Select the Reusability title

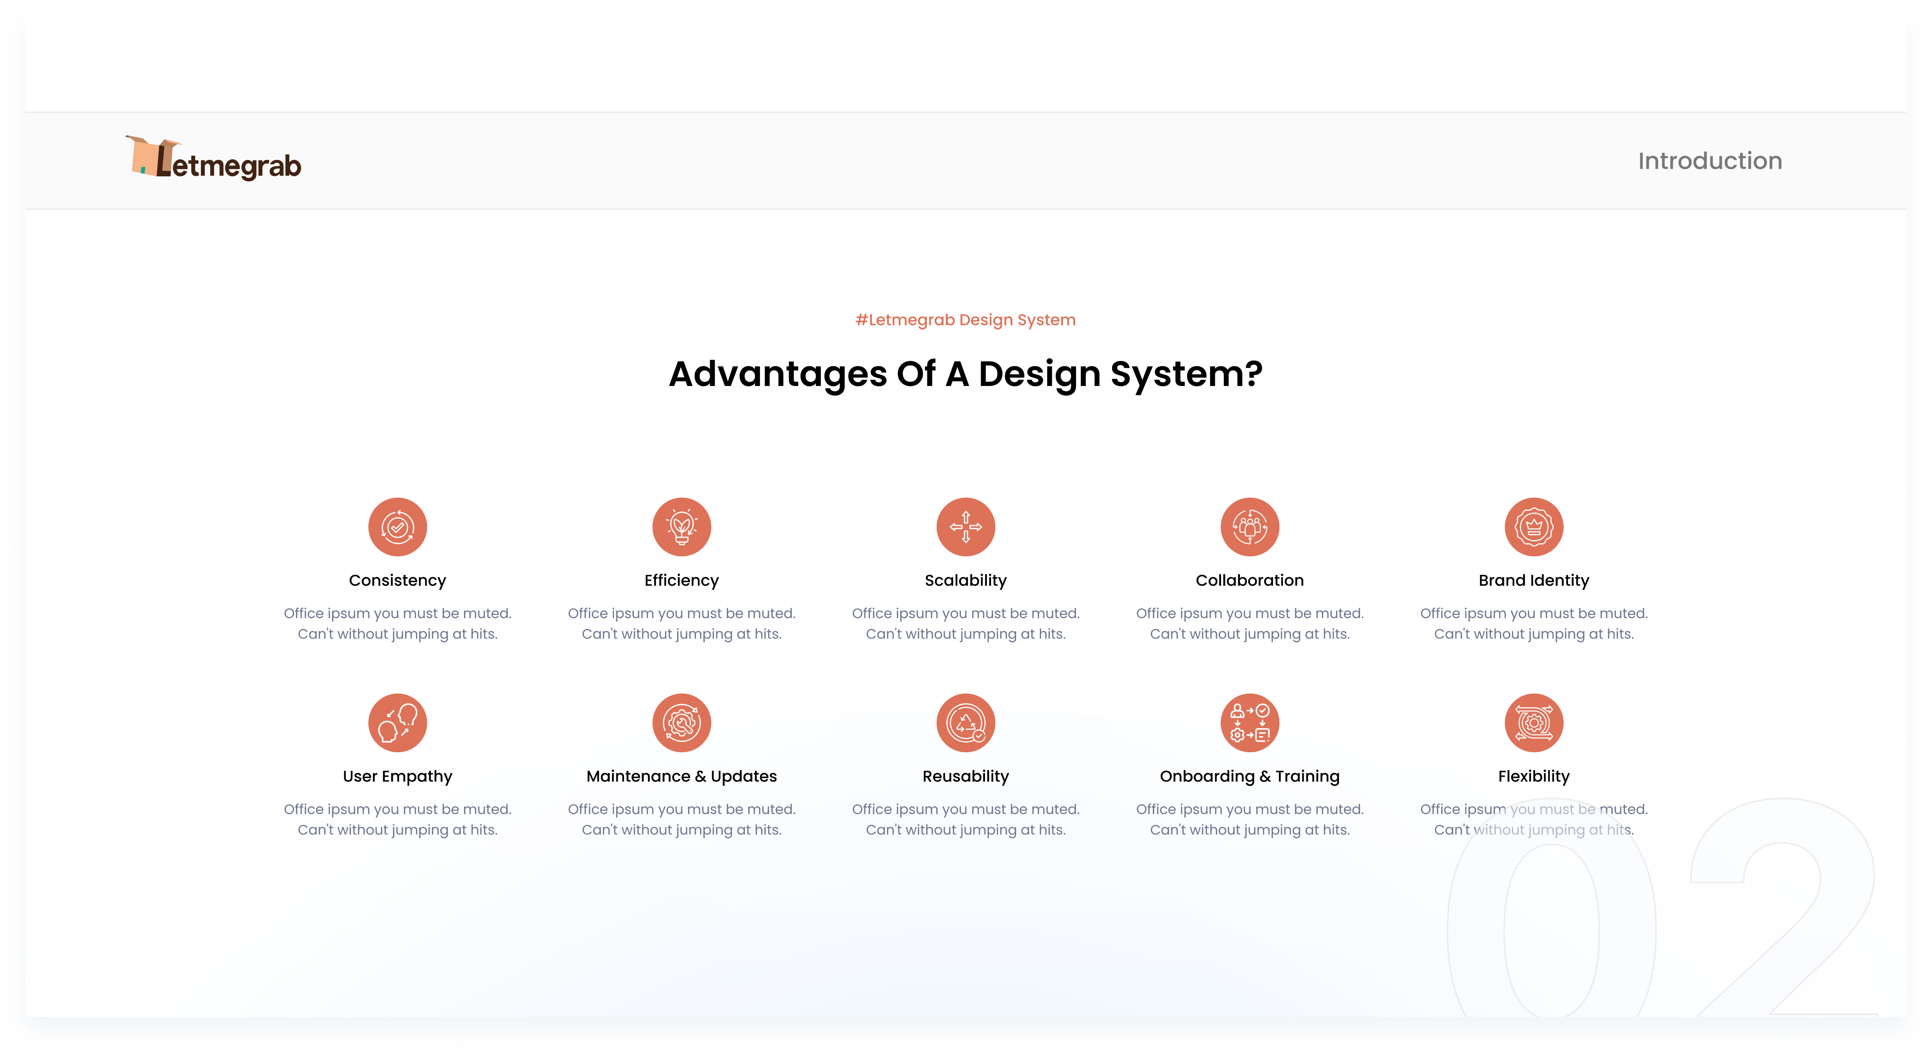(x=966, y=776)
